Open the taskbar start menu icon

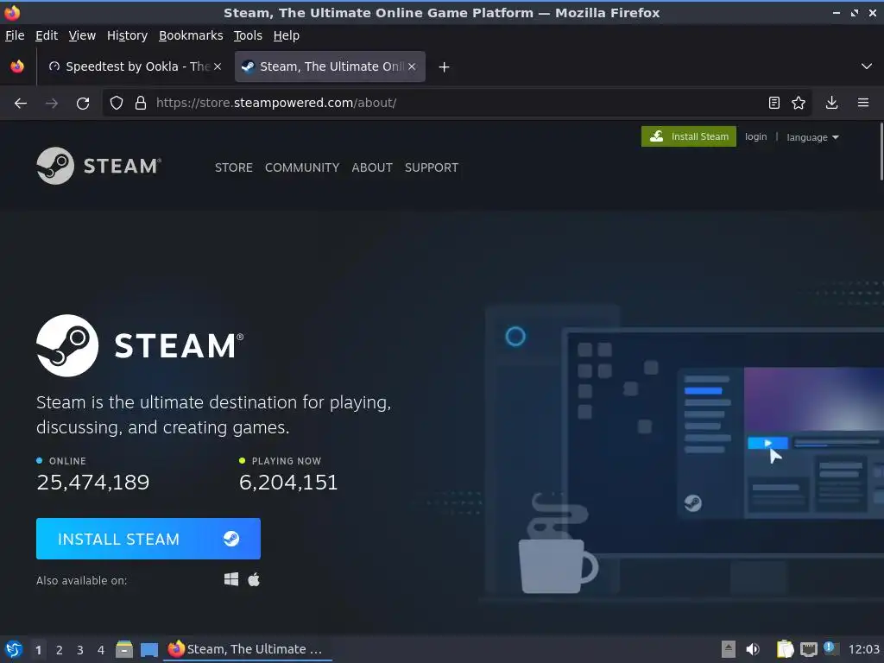(14, 649)
